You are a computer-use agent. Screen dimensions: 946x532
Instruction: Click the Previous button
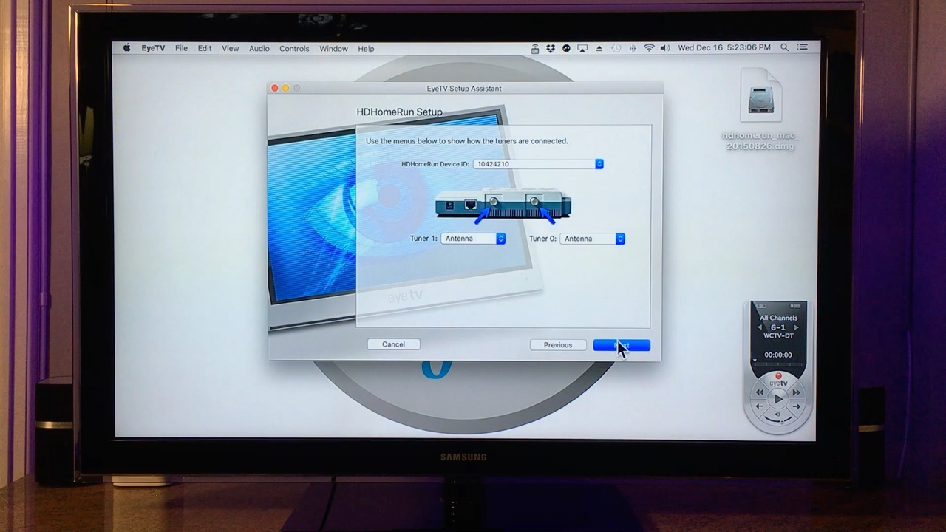tap(558, 345)
